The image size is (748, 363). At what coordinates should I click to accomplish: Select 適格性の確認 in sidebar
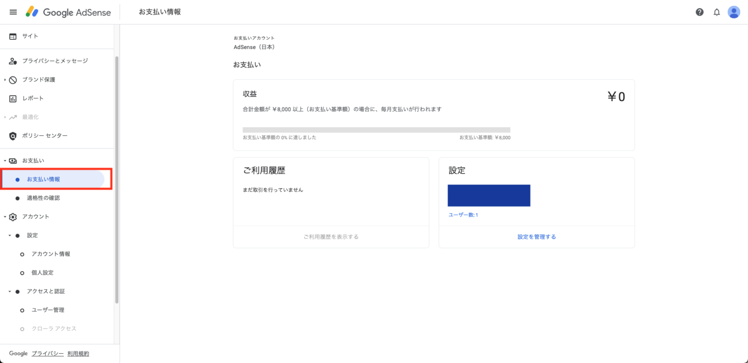pyautogui.click(x=43, y=198)
